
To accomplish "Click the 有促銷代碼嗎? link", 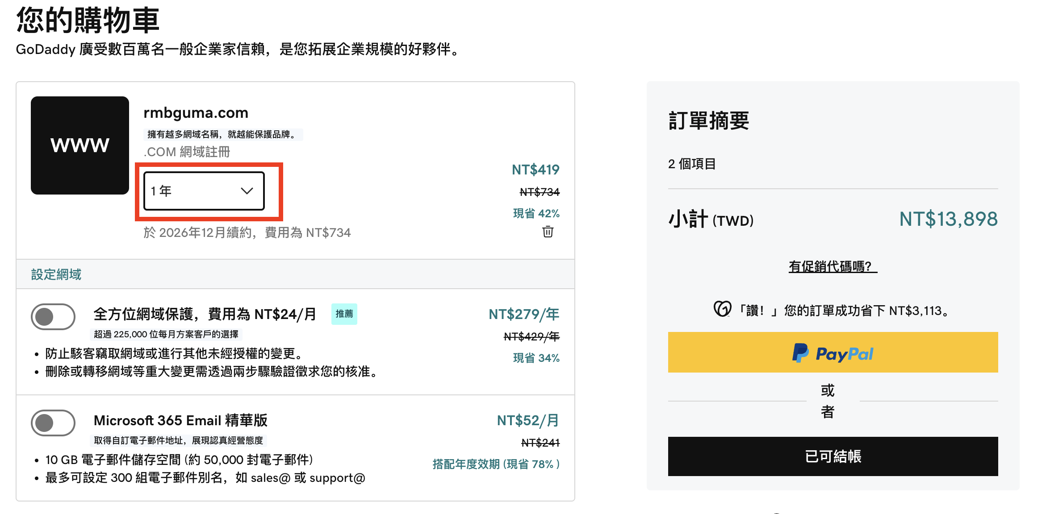I will [833, 266].
